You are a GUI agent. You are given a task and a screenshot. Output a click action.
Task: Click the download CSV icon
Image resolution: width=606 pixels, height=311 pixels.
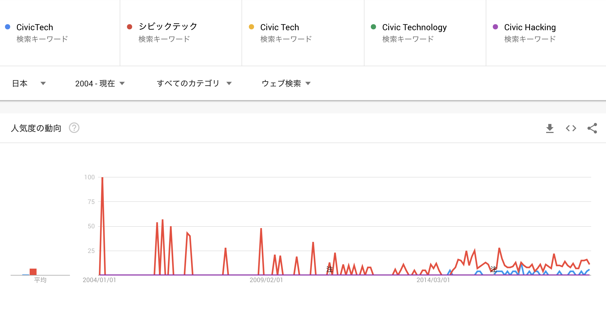[x=550, y=128]
